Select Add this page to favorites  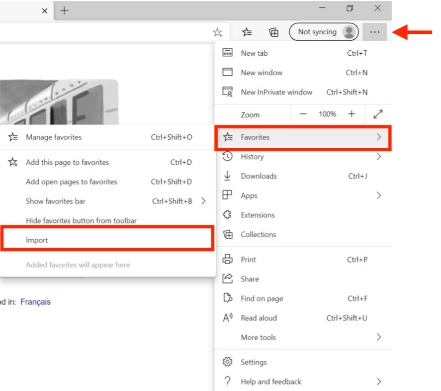coord(108,162)
